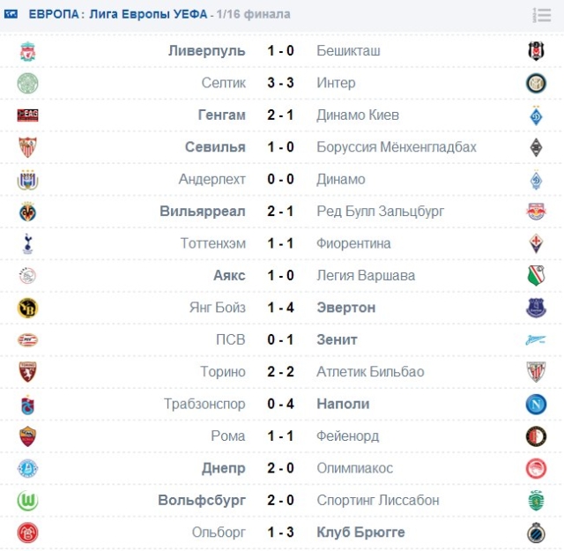Viewport: 564px width, 551px height.
Task: Click the Everton club crest icon
Action: tap(536, 308)
